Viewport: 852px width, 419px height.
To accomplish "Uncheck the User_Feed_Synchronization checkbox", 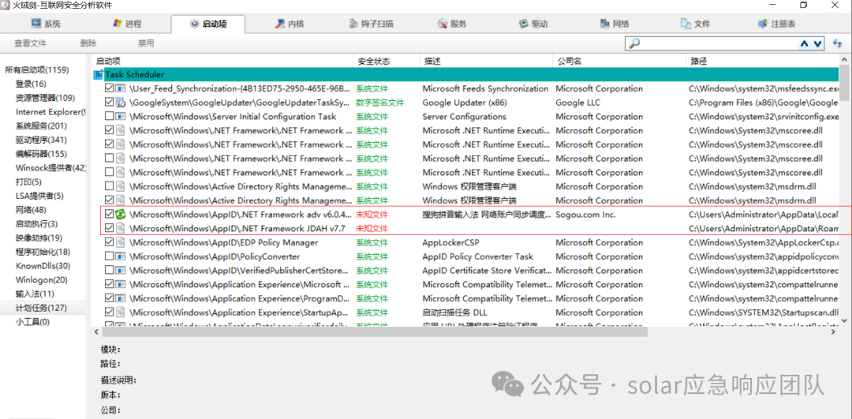I will point(109,88).
